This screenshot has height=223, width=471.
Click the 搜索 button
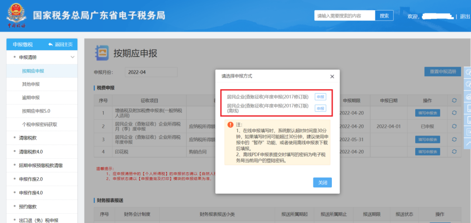(384, 16)
